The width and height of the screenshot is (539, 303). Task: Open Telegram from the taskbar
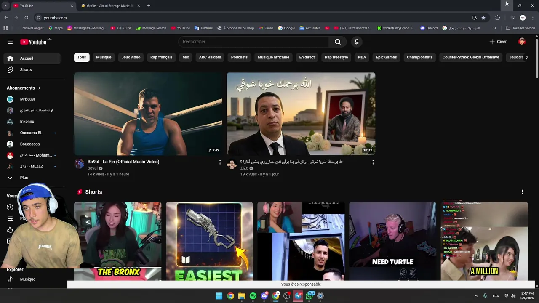click(298, 296)
